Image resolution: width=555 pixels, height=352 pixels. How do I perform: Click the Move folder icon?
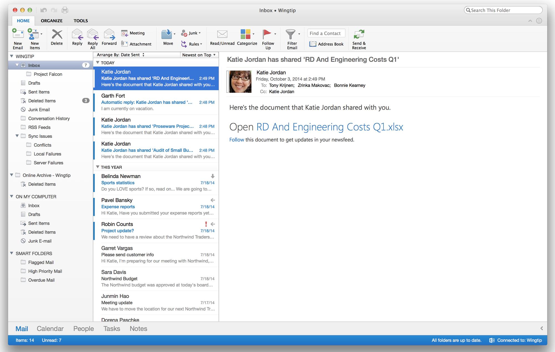(167, 34)
